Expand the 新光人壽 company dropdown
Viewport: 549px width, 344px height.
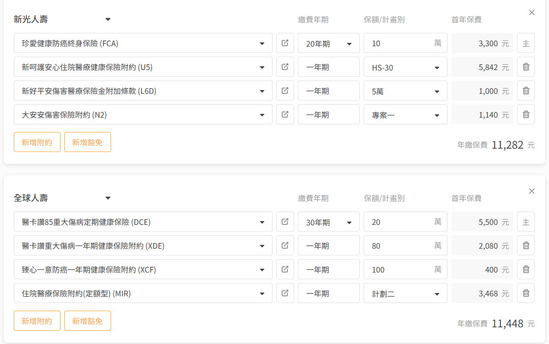(108, 20)
